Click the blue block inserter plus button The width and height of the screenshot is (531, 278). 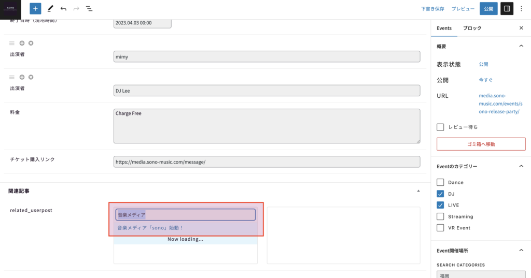(35, 9)
